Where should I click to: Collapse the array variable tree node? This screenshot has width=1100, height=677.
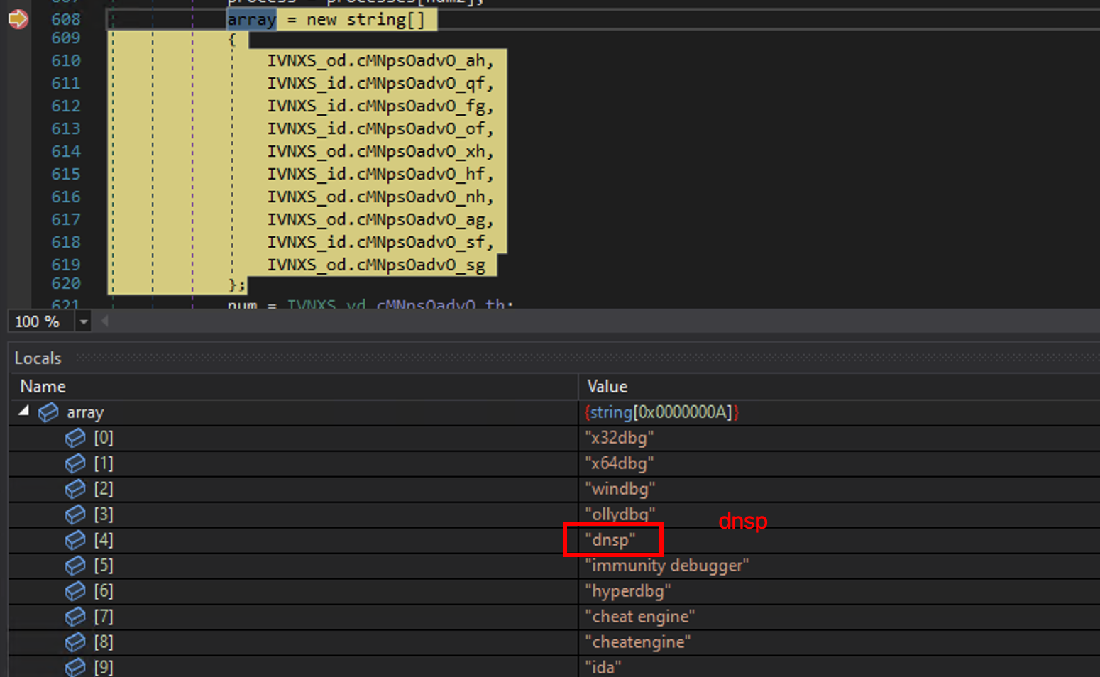(x=24, y=411)
